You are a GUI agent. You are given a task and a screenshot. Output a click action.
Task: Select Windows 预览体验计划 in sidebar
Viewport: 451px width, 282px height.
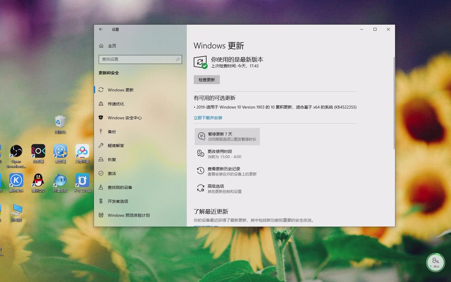pos(128,215)
